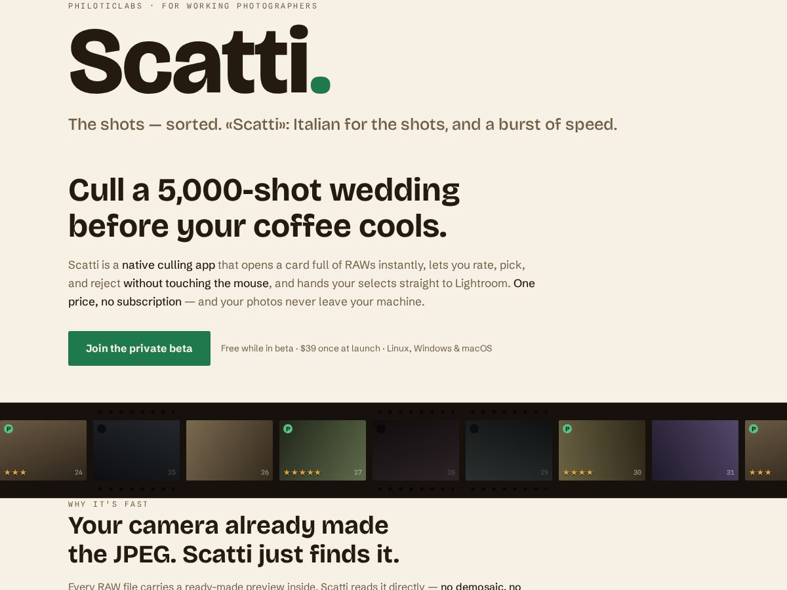Select the green pick badge on frame 27
Viewport: 787px width, 590px height.
(288, 429)
